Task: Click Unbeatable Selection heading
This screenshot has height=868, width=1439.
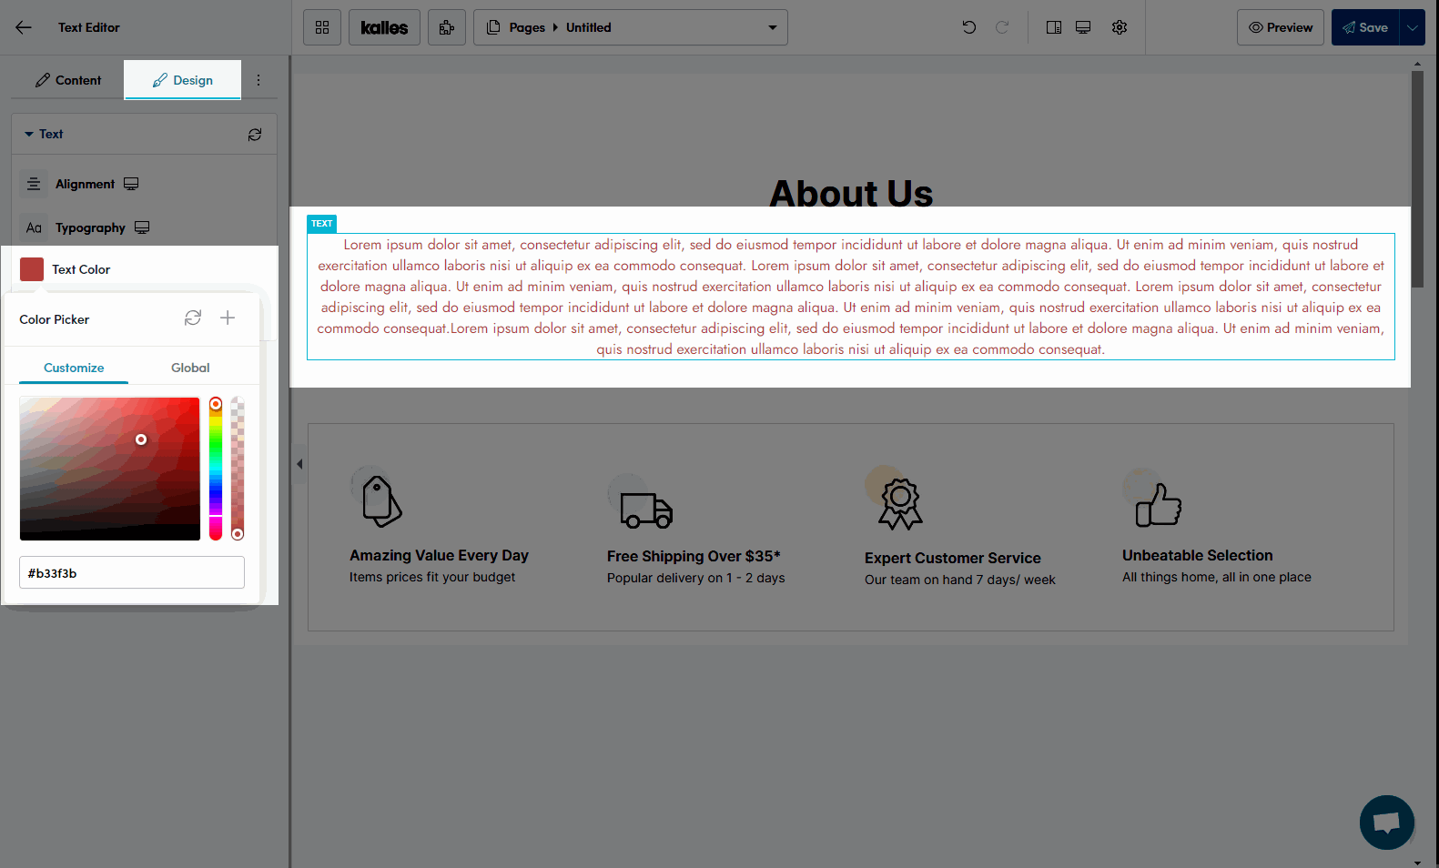Action: 1198,555
